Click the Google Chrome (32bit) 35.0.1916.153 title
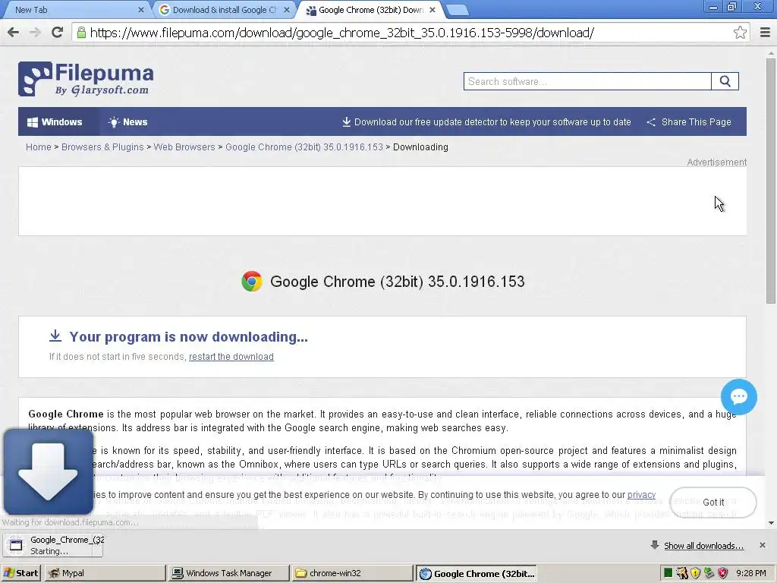Screen dimensions: 777x583 398,282
